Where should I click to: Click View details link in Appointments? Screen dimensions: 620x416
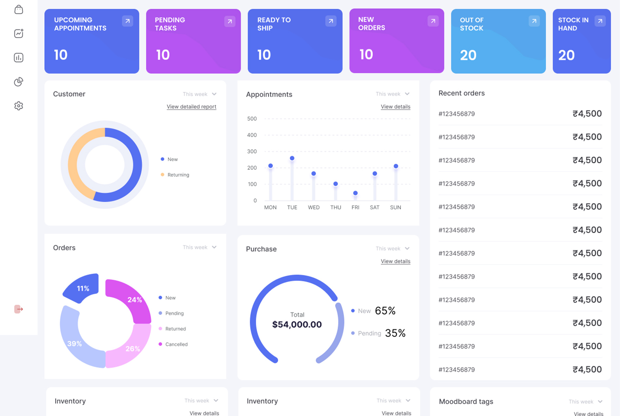pyautogui.click(x=395, y=107)
